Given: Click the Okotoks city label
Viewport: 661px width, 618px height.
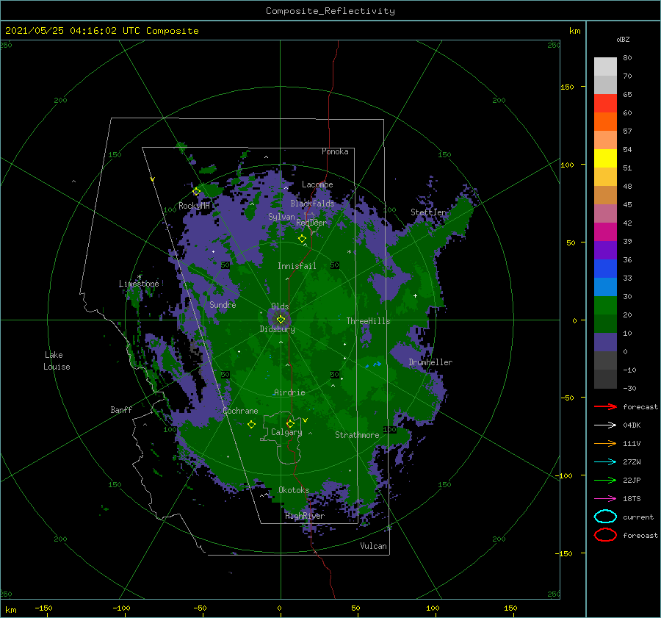Looking at the screenshot, I should click(x=294, y=489).
